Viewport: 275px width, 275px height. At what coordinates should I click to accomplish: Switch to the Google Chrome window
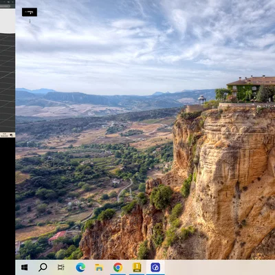118,267
